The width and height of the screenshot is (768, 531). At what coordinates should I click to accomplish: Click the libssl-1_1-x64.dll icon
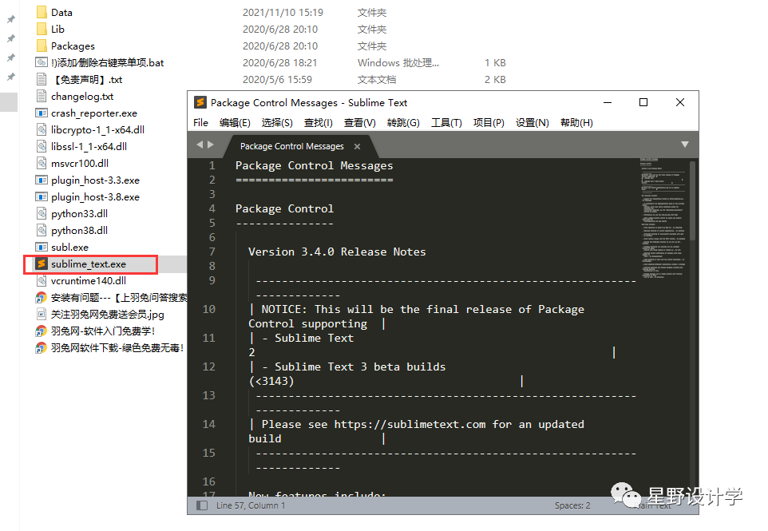click(42, 146)
